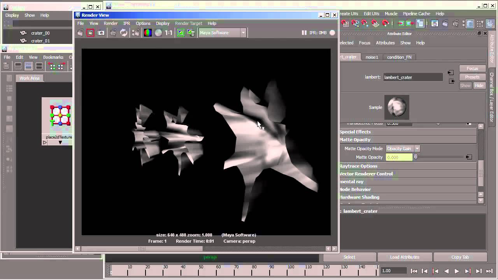This screenshot has height=280, width=498.
Task: Click the lambert_crater material sample swatch
Action: pyautogui.click(x=396, y=107)
